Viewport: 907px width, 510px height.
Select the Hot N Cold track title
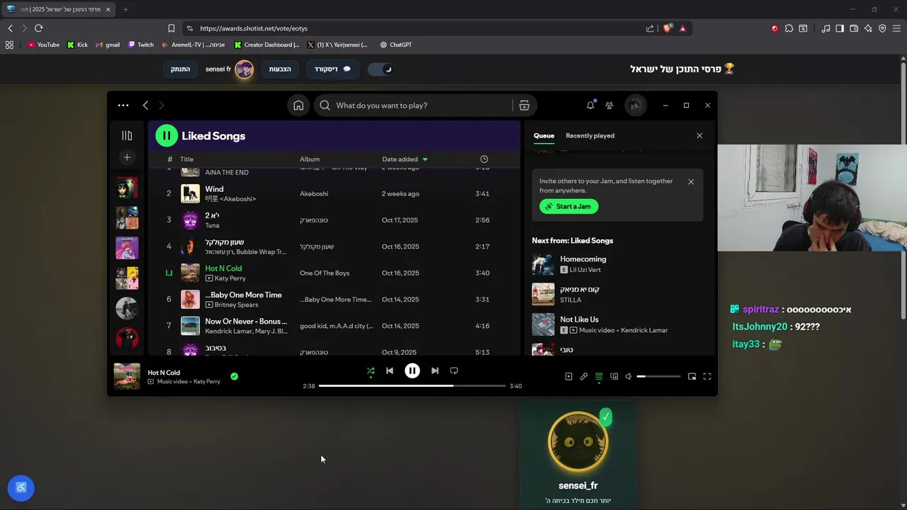point(223,268)
